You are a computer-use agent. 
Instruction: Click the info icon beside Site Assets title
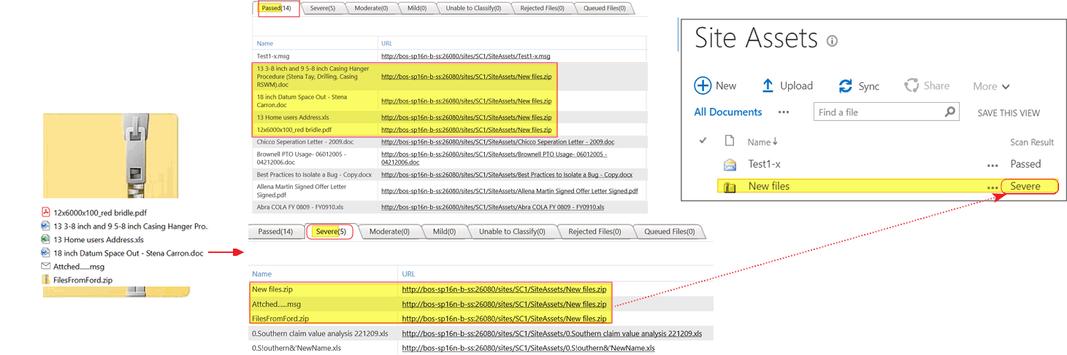coord(832,41)
